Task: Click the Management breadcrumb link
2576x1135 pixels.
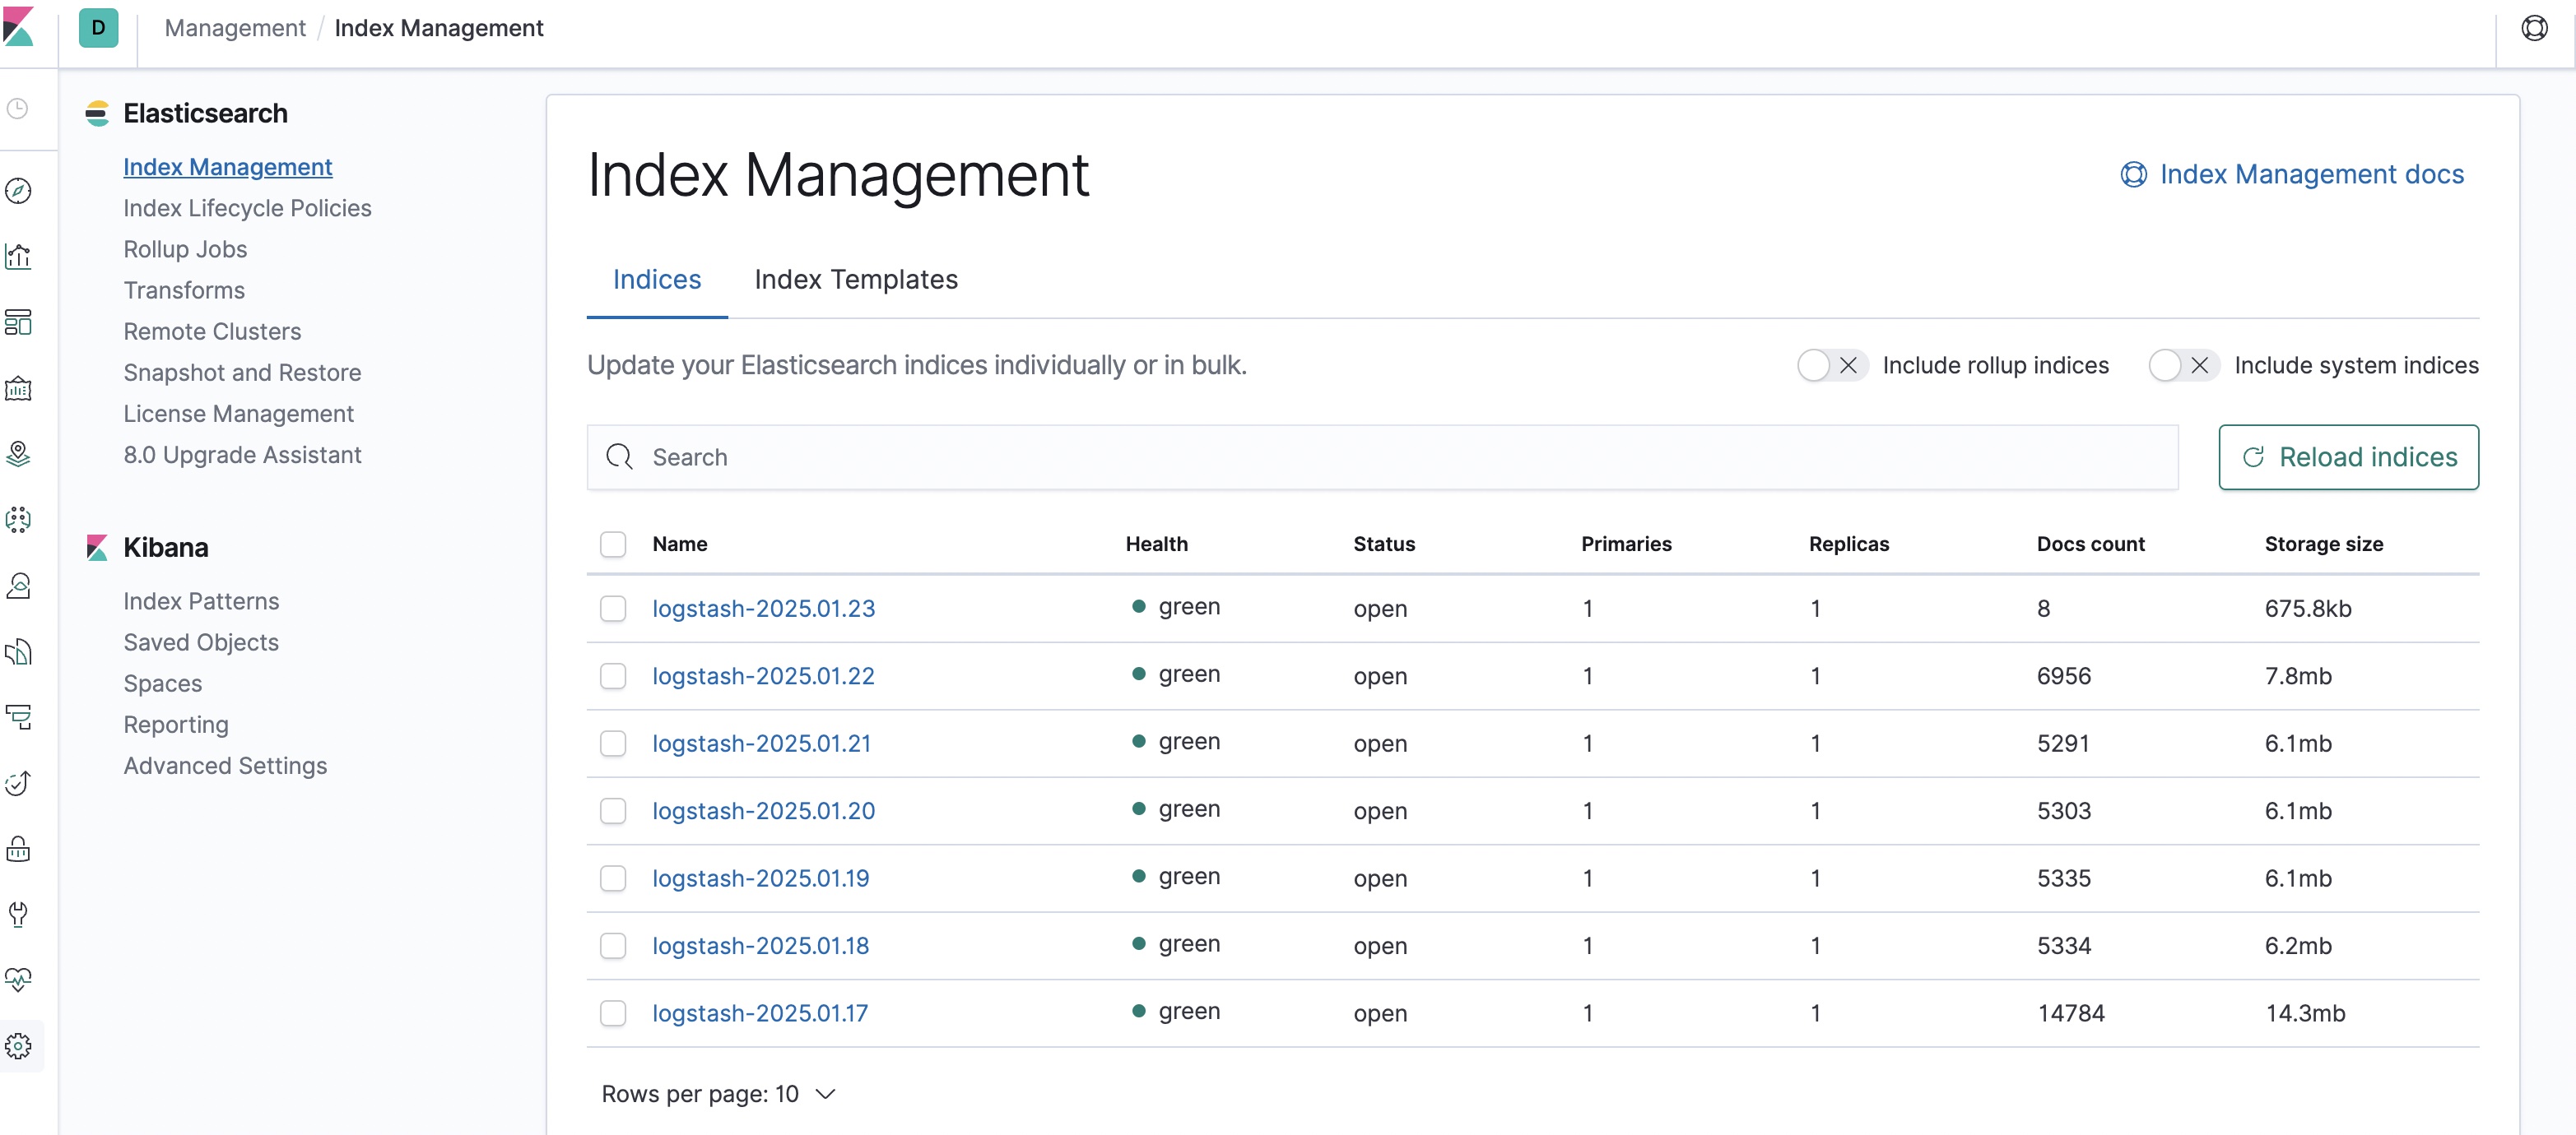Action: click(235, 28)
